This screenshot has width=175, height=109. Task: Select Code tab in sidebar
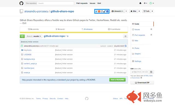coord(142,24)
